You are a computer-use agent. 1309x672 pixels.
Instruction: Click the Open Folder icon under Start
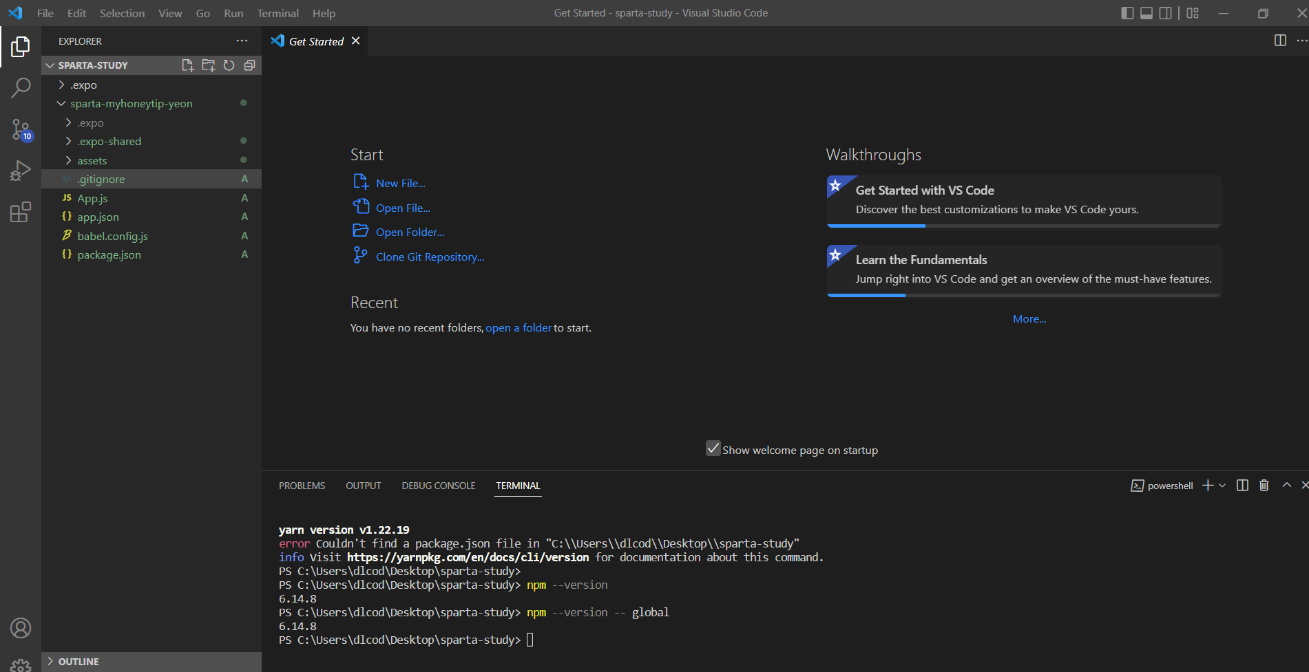point(361,230)
